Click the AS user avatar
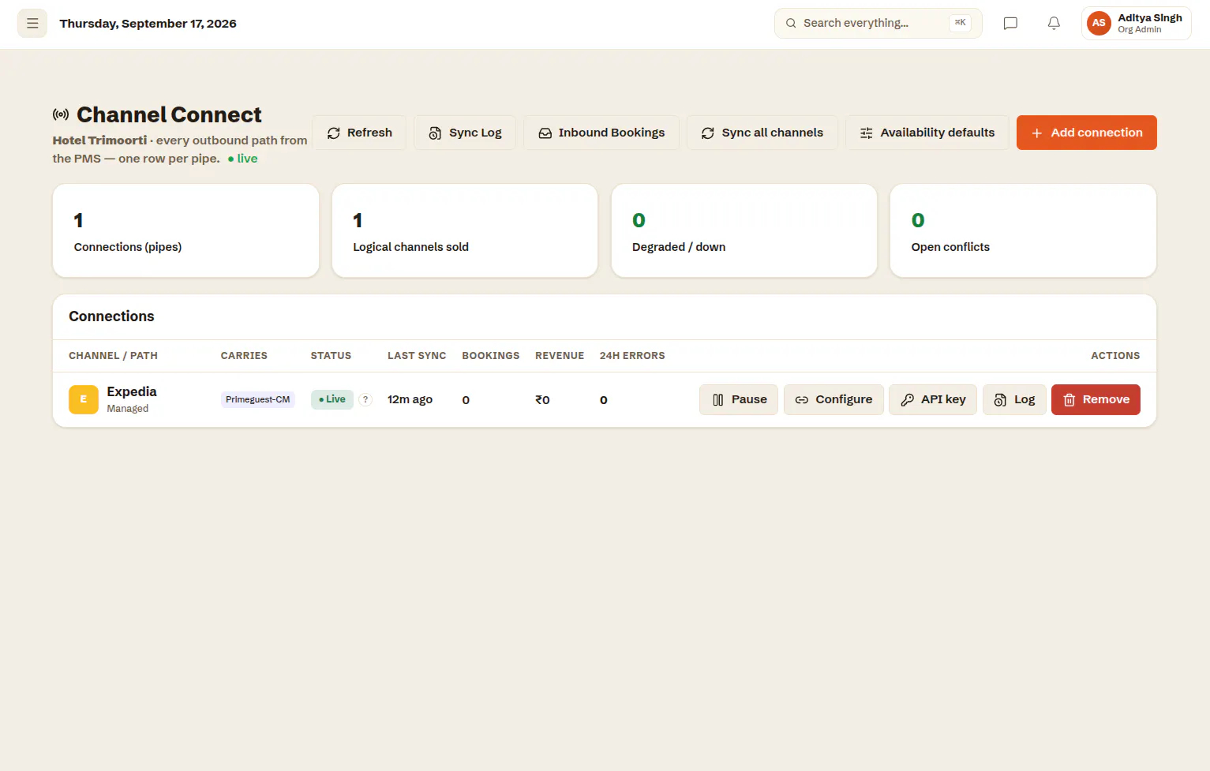Viewport: 1210px width, 771px height. (1099, 23)
